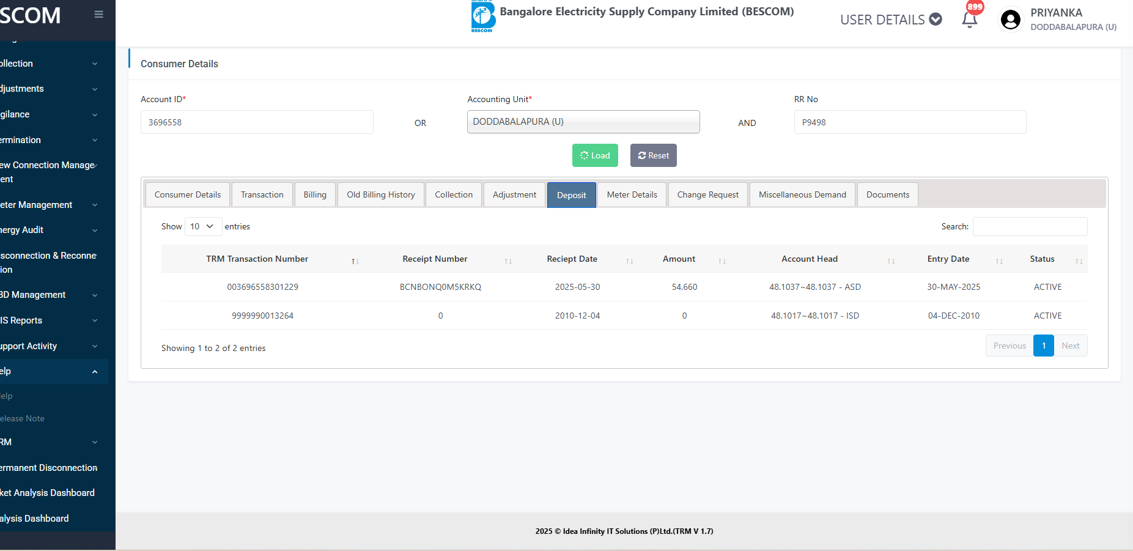This screenshot has width=1133, height=551.
Task: Select transaction number 003696558301229
Action: point(263,287)
